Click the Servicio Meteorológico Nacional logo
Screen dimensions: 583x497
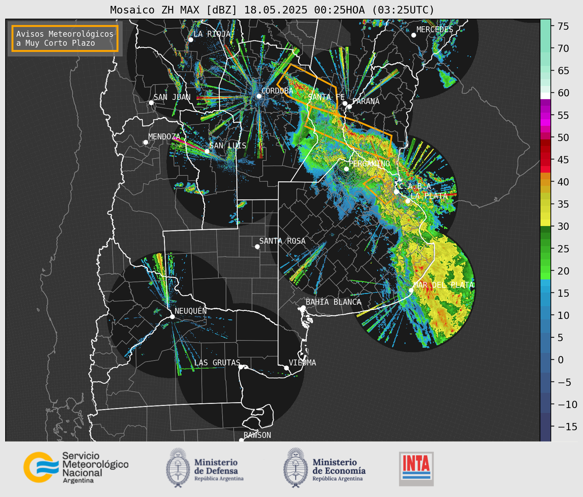76,467
